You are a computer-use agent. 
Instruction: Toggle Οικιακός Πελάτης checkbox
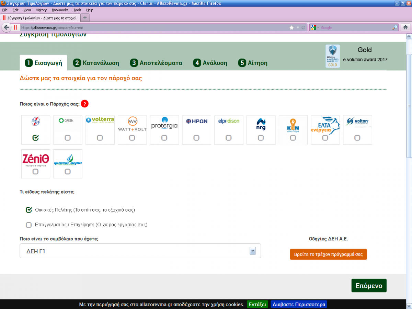click(29, 210)
